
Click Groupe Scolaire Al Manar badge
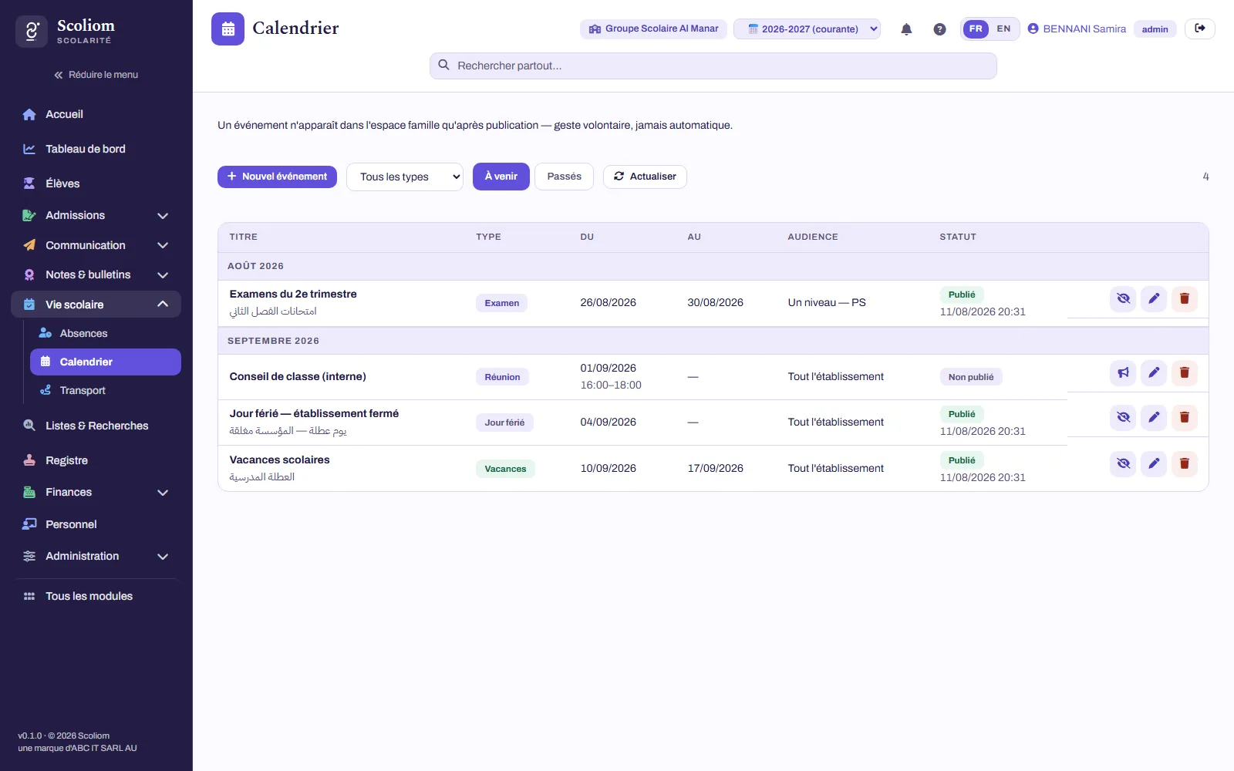pos(653,29)
